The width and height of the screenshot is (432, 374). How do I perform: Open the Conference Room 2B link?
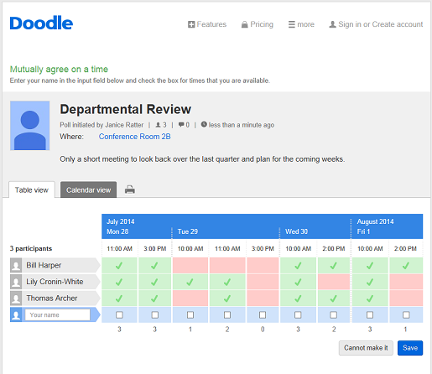pos(134,137)
